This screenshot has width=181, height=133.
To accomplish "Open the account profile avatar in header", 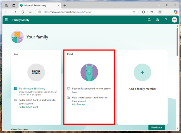I will 174,20.
